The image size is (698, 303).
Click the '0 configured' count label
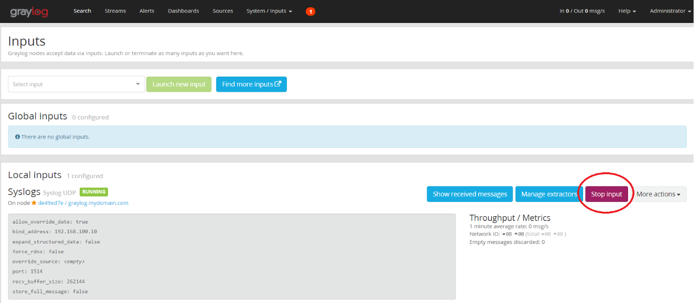click(x=90, y=117)
